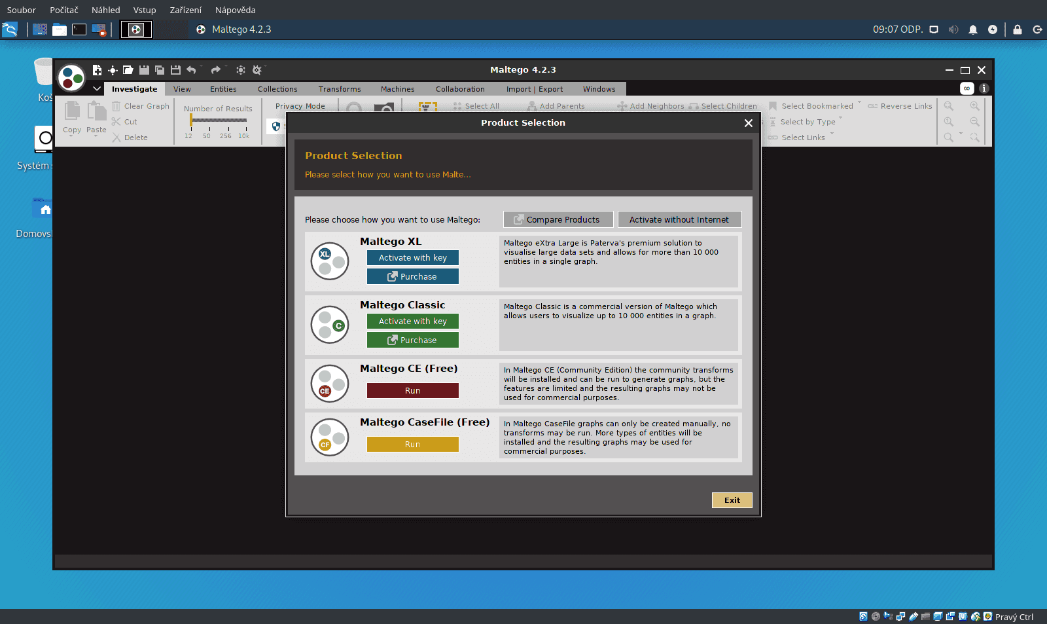1047x624 pixels.
Task: Open the Select by Type dropdown arrow
Action: [841, 119]
